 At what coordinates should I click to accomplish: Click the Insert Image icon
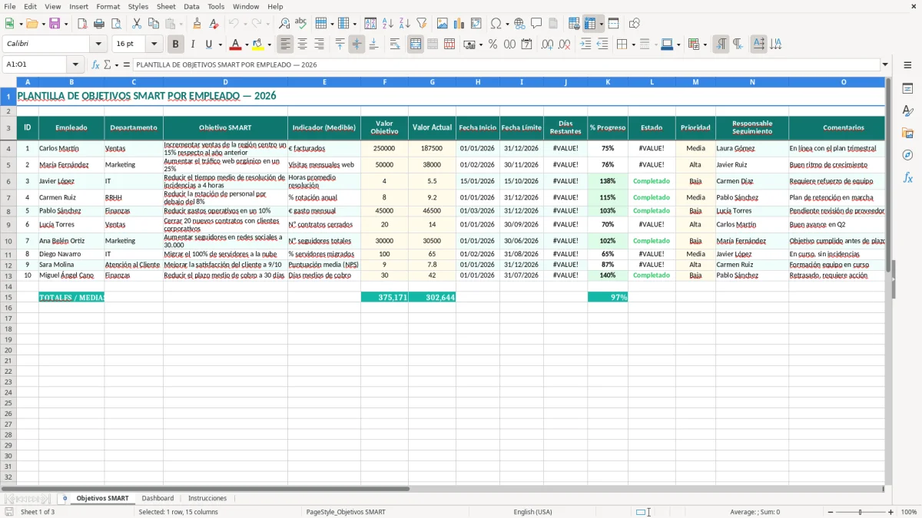pos(443,24)
